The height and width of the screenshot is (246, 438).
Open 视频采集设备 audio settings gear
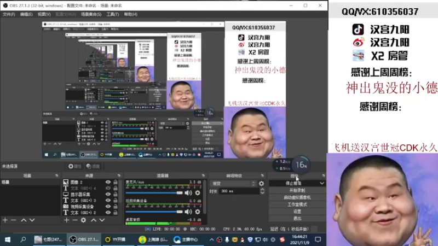(x=198, y=212)
